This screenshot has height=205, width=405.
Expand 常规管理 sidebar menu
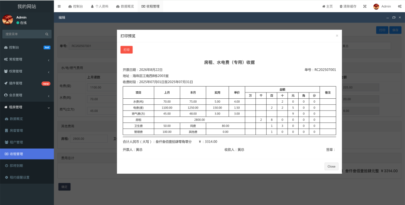point(27,59)
